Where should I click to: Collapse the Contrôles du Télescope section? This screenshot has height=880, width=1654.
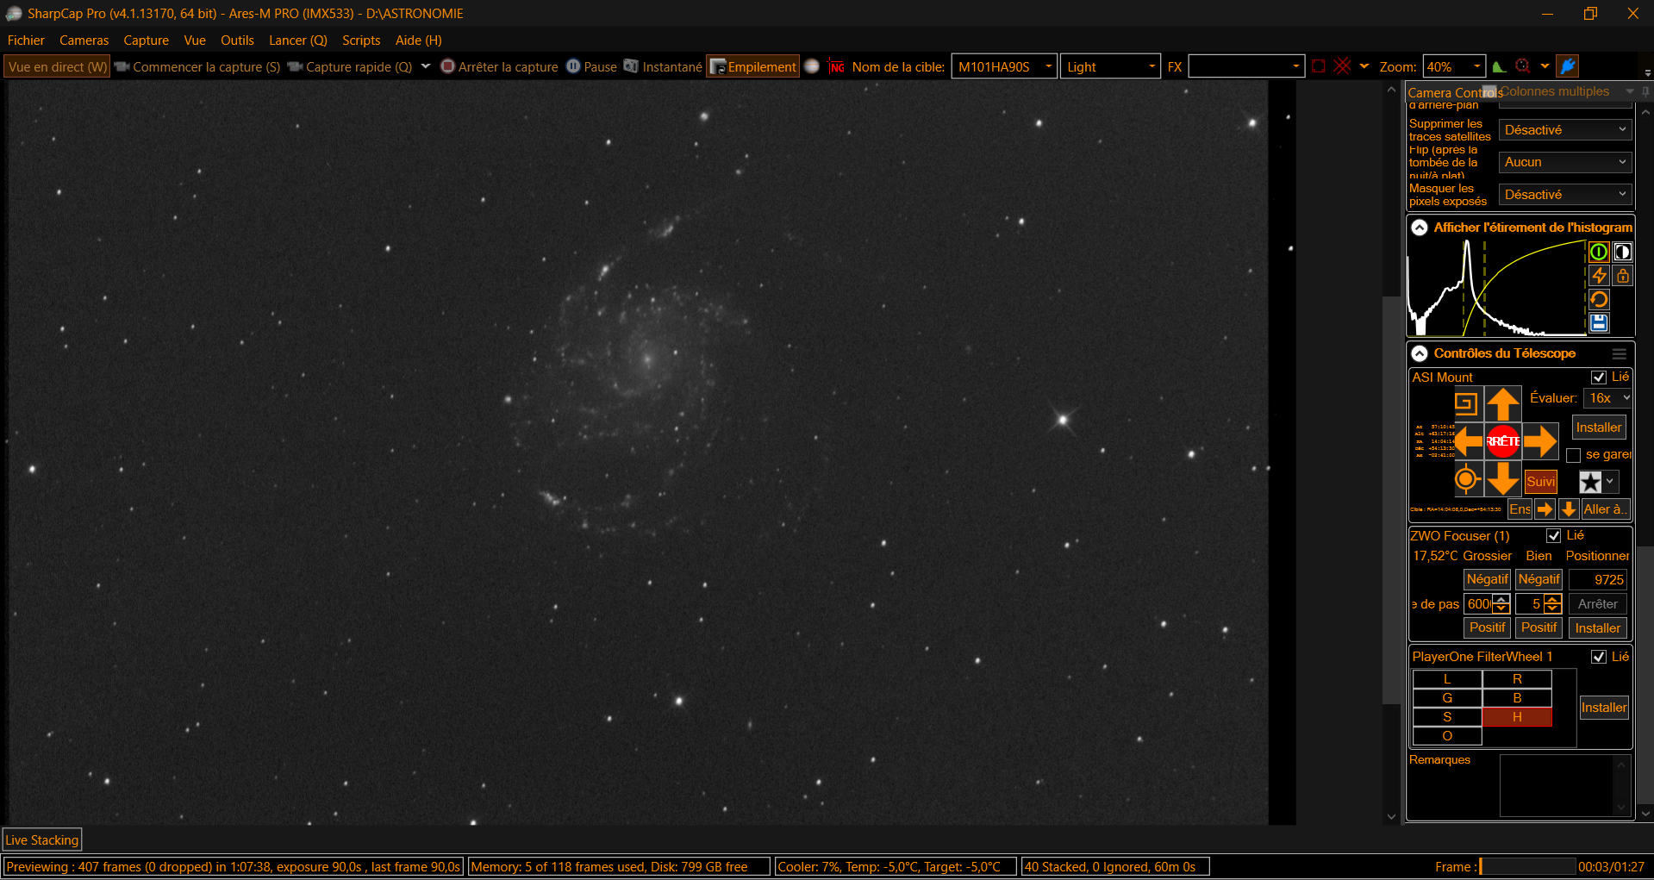(x=1420, y=353)
